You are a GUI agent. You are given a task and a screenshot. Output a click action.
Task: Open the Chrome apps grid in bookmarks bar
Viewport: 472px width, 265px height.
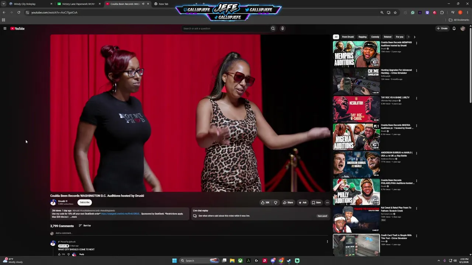click(4, 20)
